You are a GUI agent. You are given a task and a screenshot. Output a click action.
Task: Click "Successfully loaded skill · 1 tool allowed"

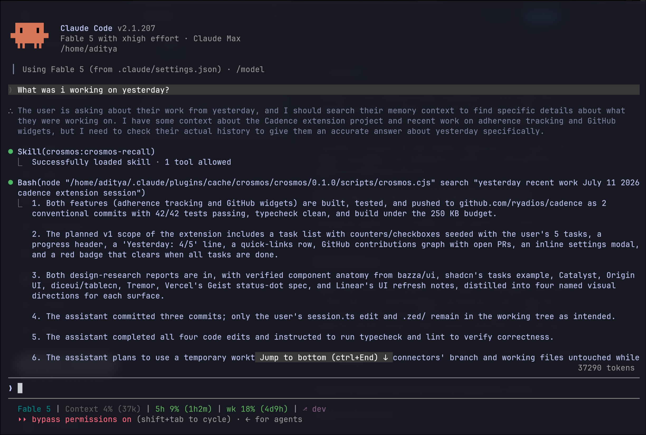[131, 162]
